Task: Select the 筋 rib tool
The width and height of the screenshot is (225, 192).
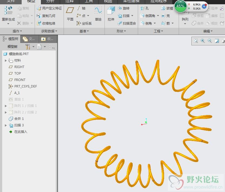Action: (165, 23)
